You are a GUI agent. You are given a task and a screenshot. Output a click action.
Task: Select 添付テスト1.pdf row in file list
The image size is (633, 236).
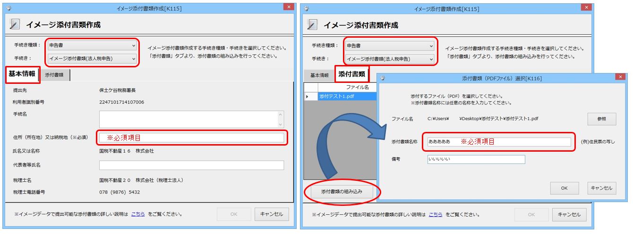(x=347, y=96)
